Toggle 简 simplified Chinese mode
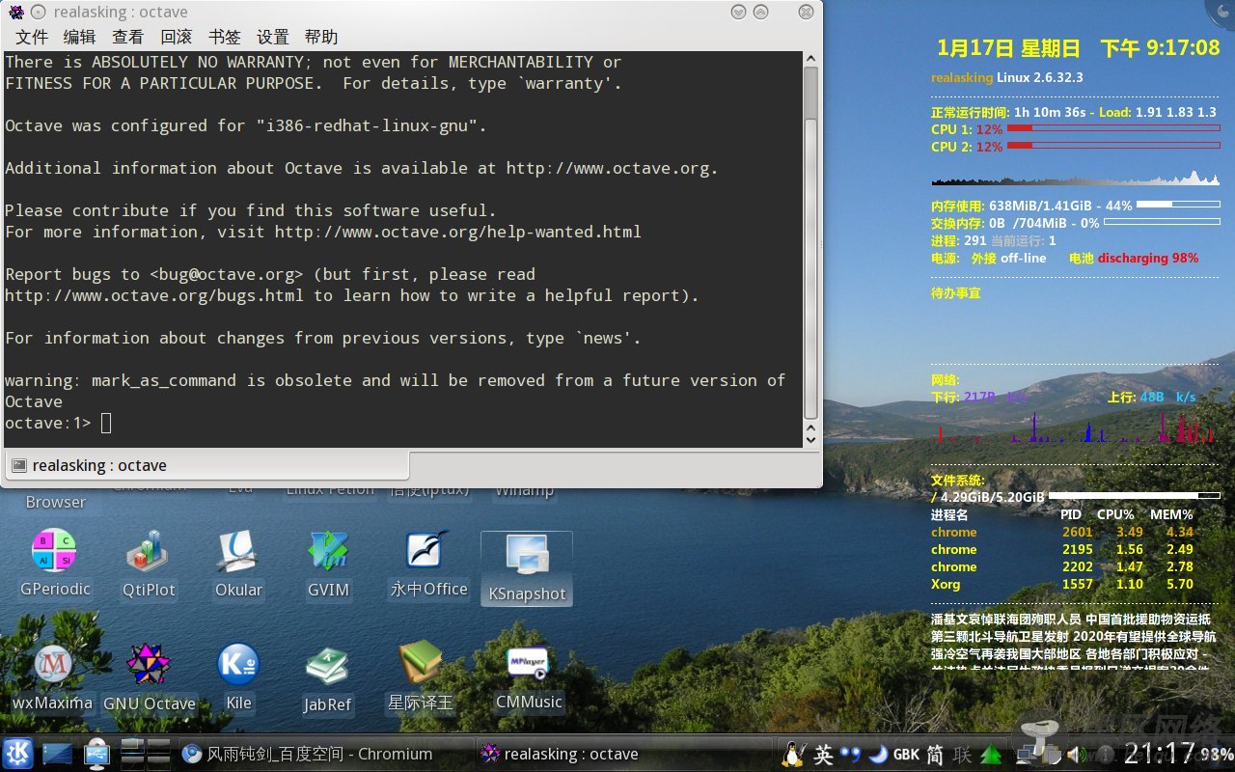This screenshot has height=772, width=1235. [x=935, y=755]
